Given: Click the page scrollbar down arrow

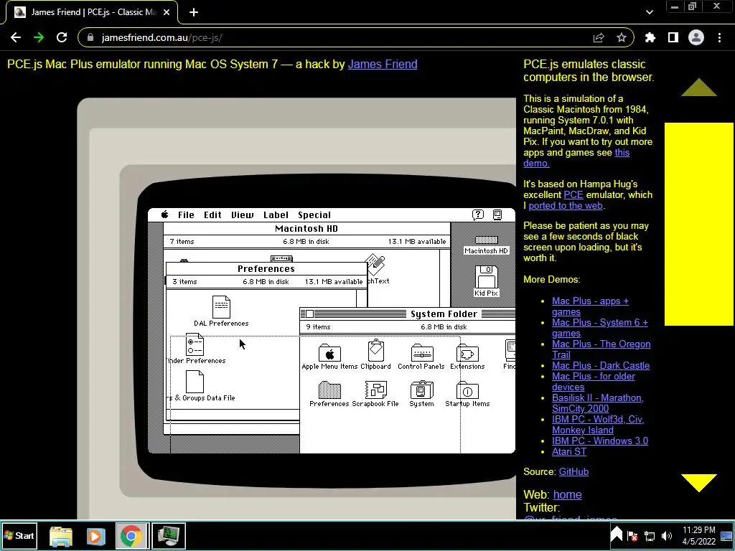Looking at the screenshot, I should click(x=699, y=483).
